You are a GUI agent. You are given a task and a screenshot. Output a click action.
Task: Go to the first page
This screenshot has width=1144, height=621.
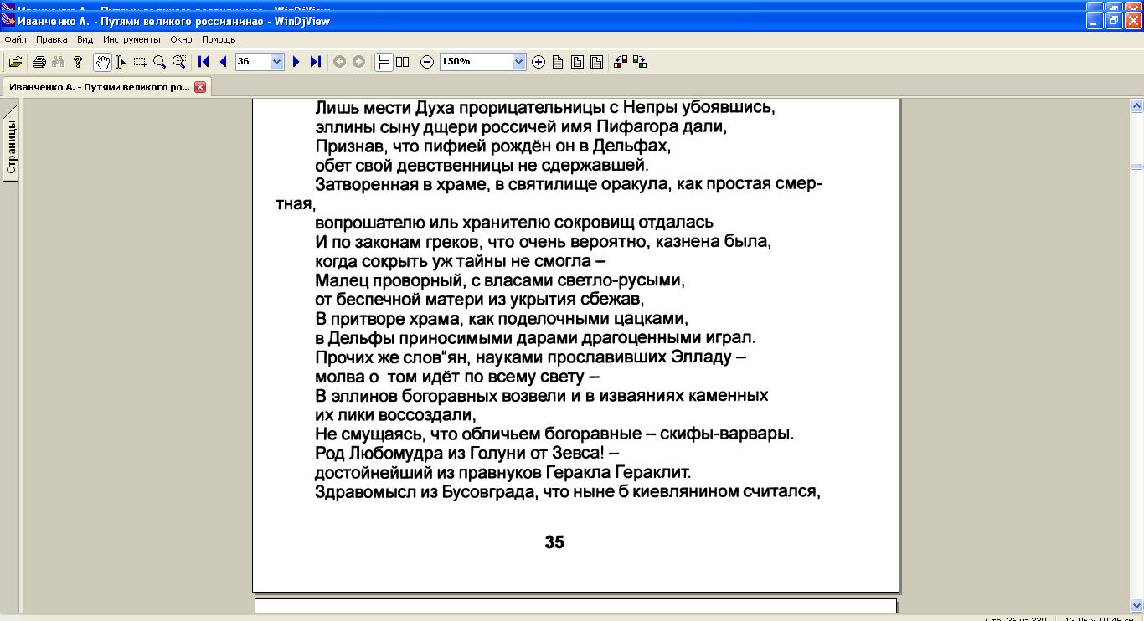point(204,62)
